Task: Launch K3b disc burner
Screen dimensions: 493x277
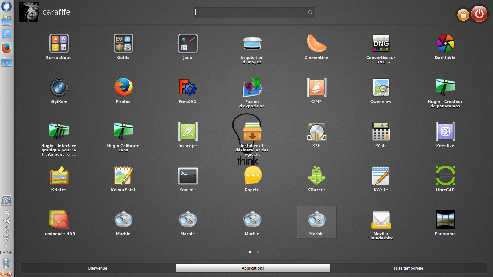Action: pyautogui.click(x=316, y=135)
